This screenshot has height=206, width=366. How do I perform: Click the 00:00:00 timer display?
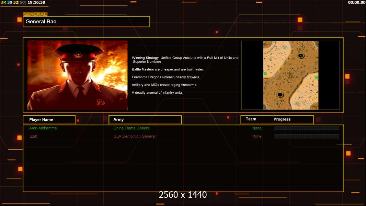tap(356, 2)
